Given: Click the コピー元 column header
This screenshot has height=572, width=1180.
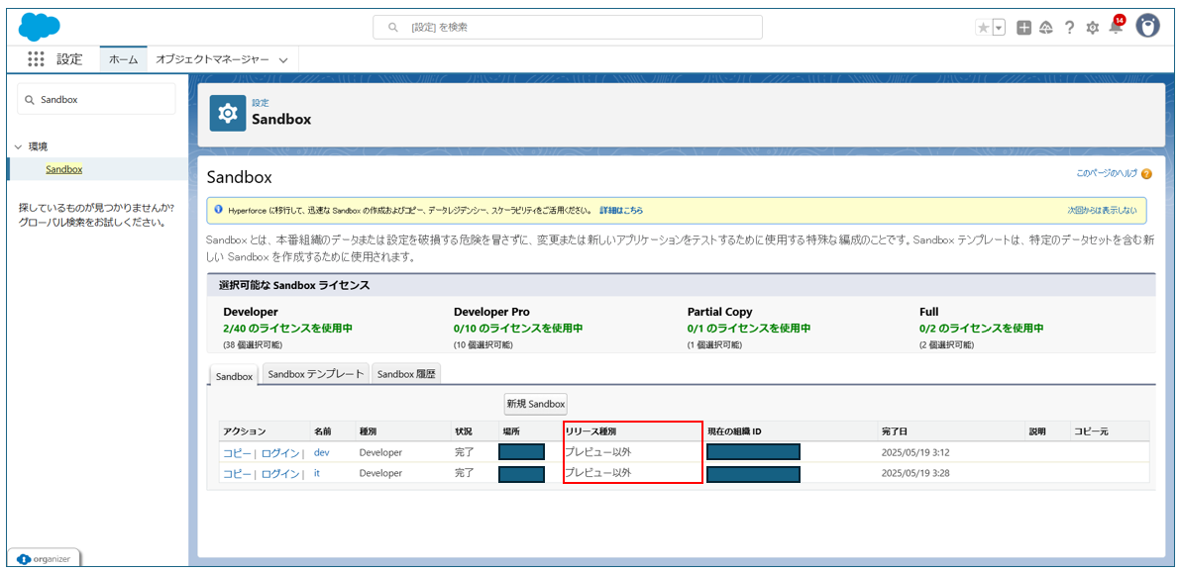Looking at the screenshot, I should (1091, 431).
